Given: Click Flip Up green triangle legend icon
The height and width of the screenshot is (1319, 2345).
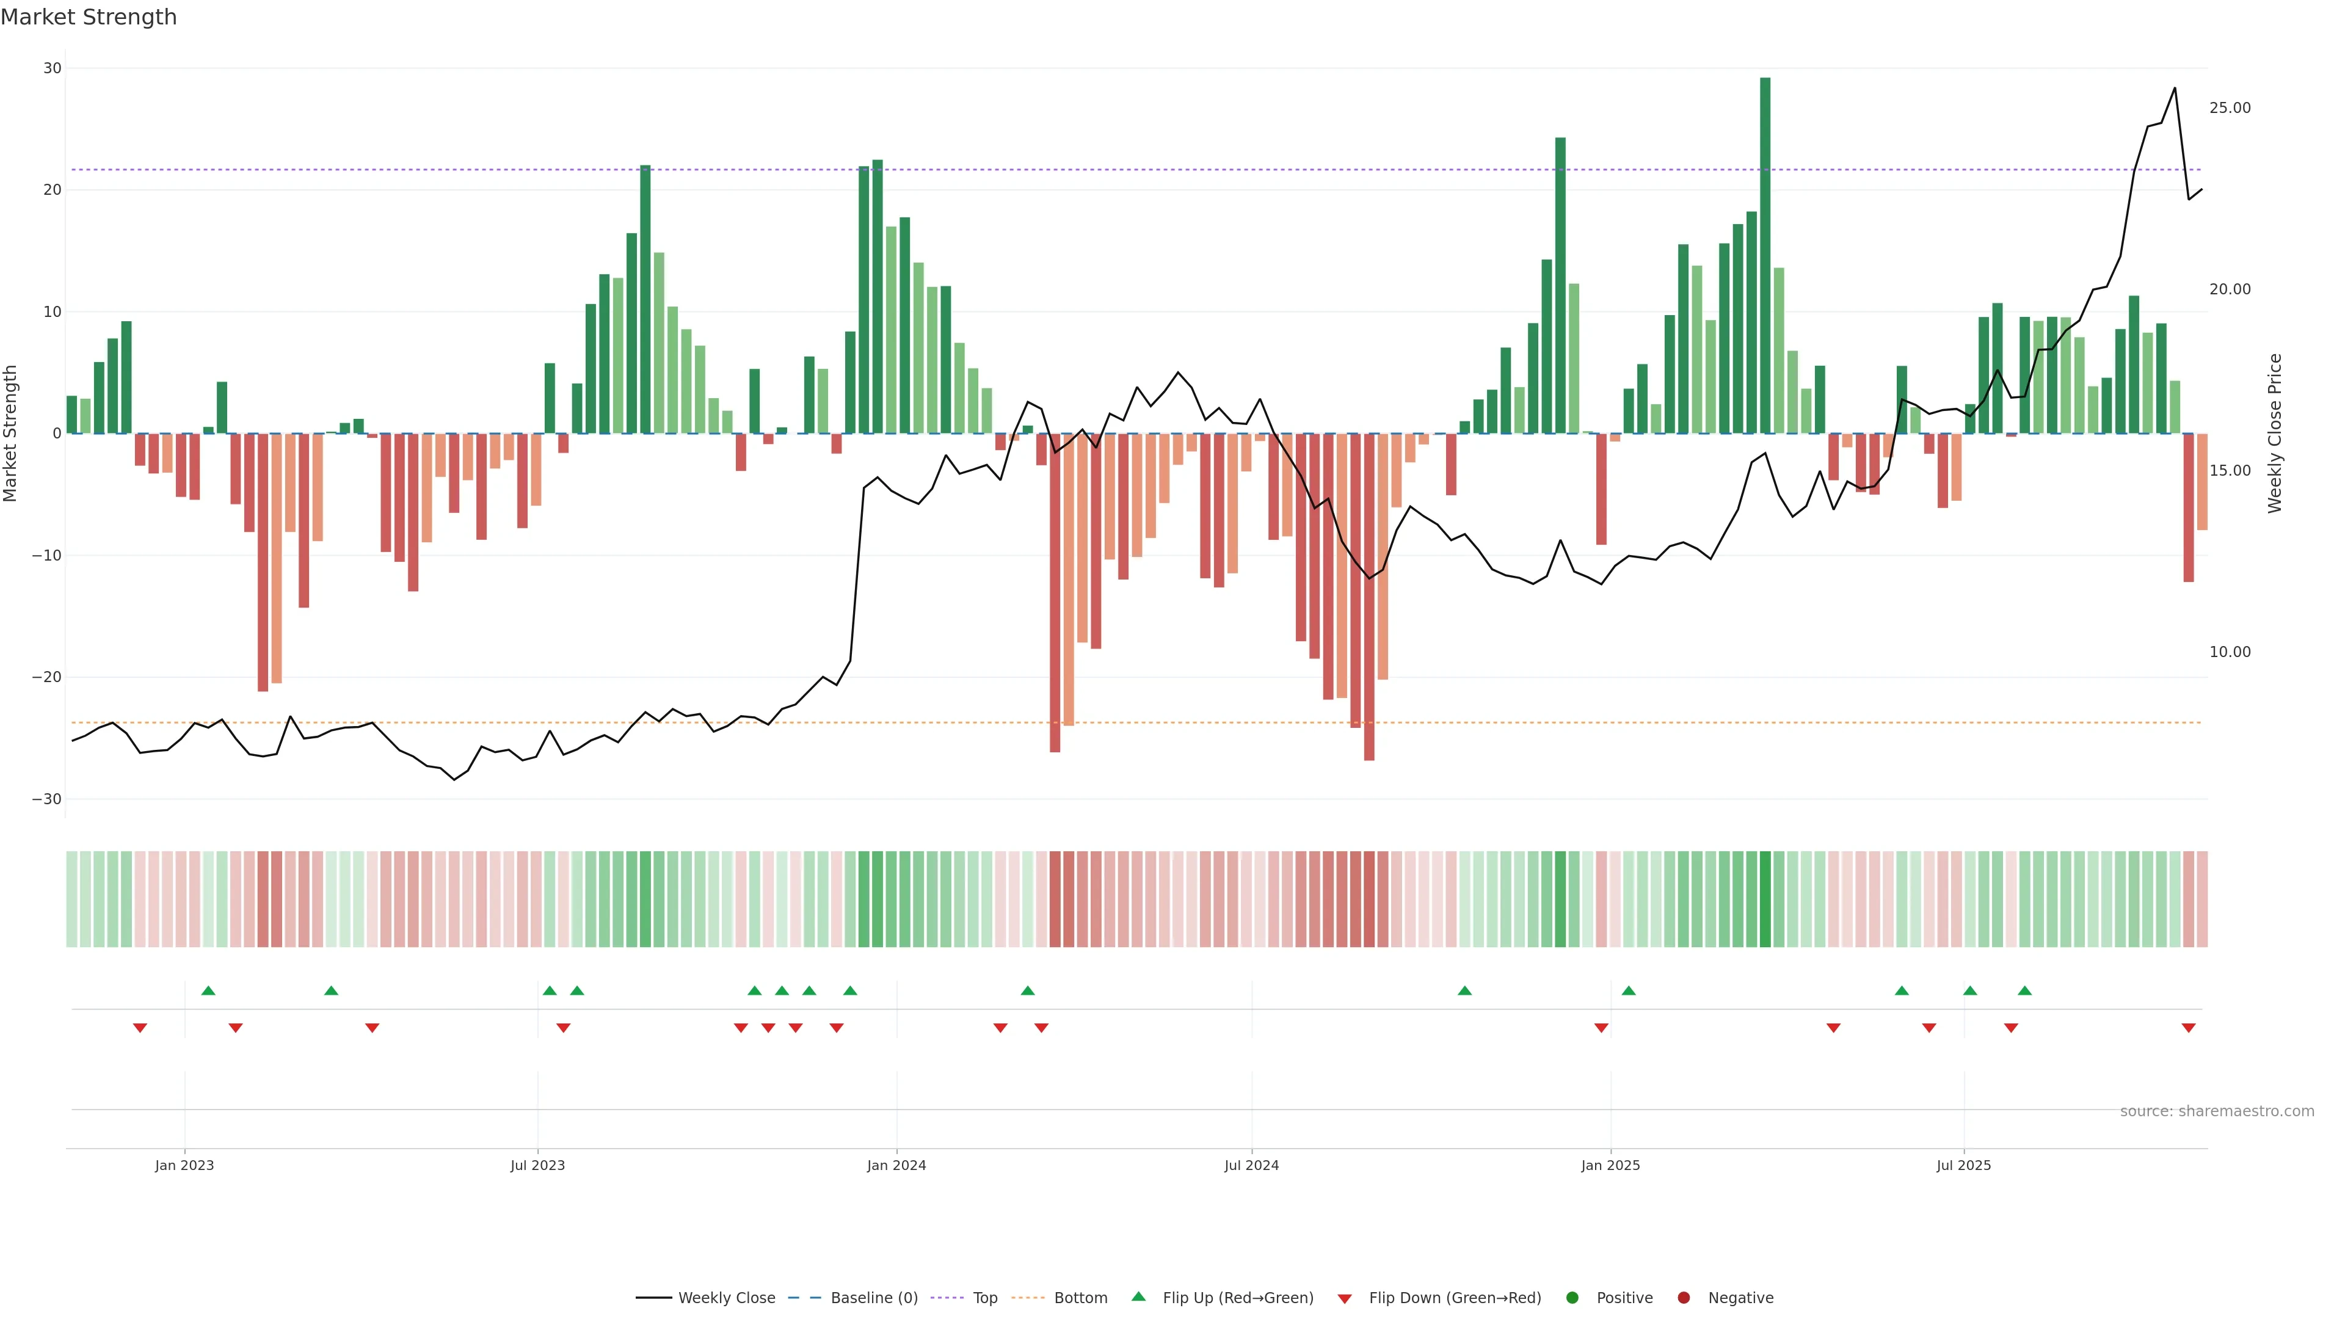Looking at the screenshot, I should click(1138, 1297).
